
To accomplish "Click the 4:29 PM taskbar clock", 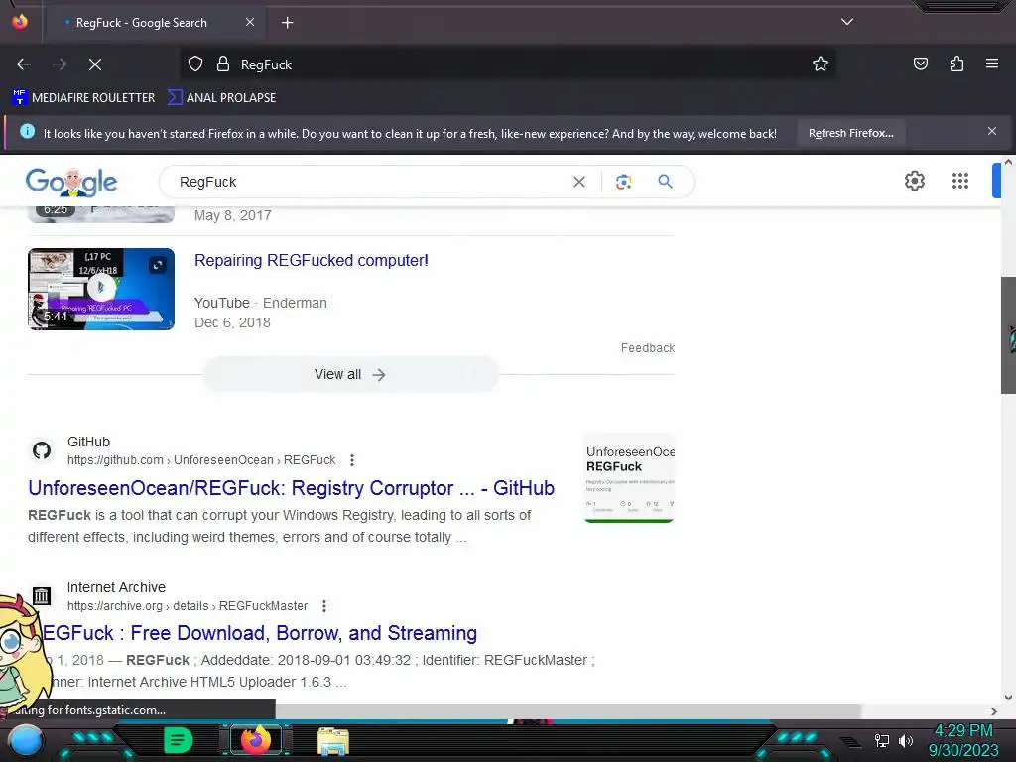I will [x=963, y=731].
